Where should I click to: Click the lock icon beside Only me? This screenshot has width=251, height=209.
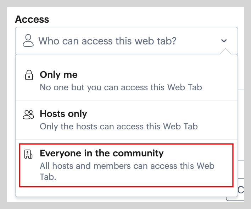tap(28, 75)
